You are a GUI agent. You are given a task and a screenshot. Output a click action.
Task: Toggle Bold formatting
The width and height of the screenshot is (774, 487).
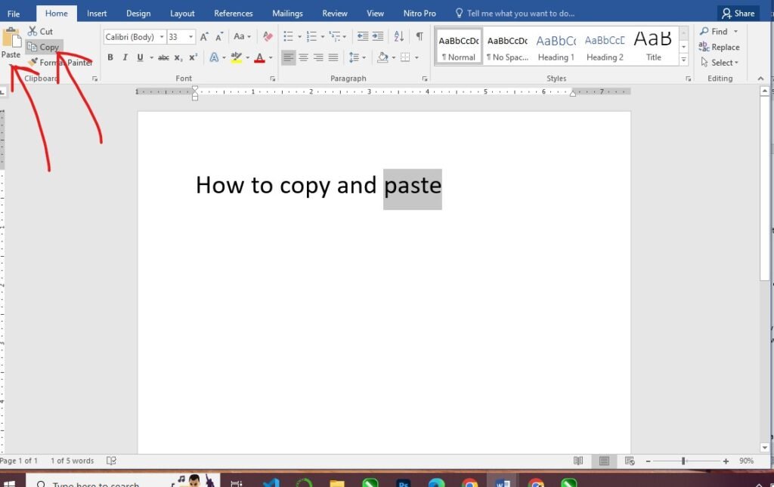[x=110, y=57]
